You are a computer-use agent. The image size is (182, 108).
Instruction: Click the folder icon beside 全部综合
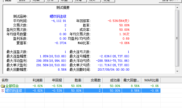point(2,86)
